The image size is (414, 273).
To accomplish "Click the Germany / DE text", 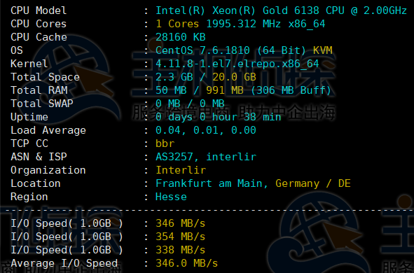I will [x=313, y=183].
